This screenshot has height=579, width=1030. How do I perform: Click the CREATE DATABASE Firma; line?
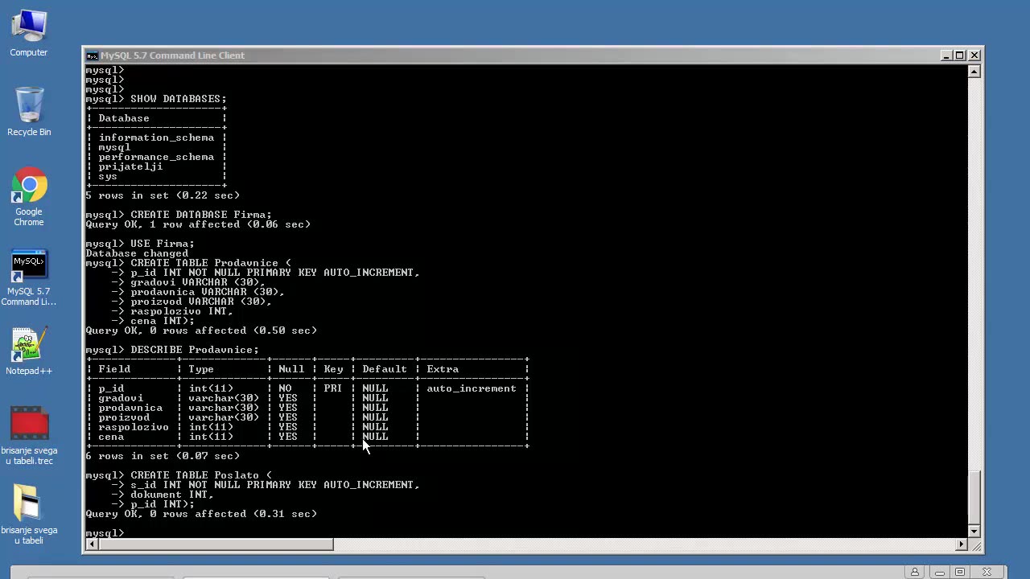(x=179, y=215)
